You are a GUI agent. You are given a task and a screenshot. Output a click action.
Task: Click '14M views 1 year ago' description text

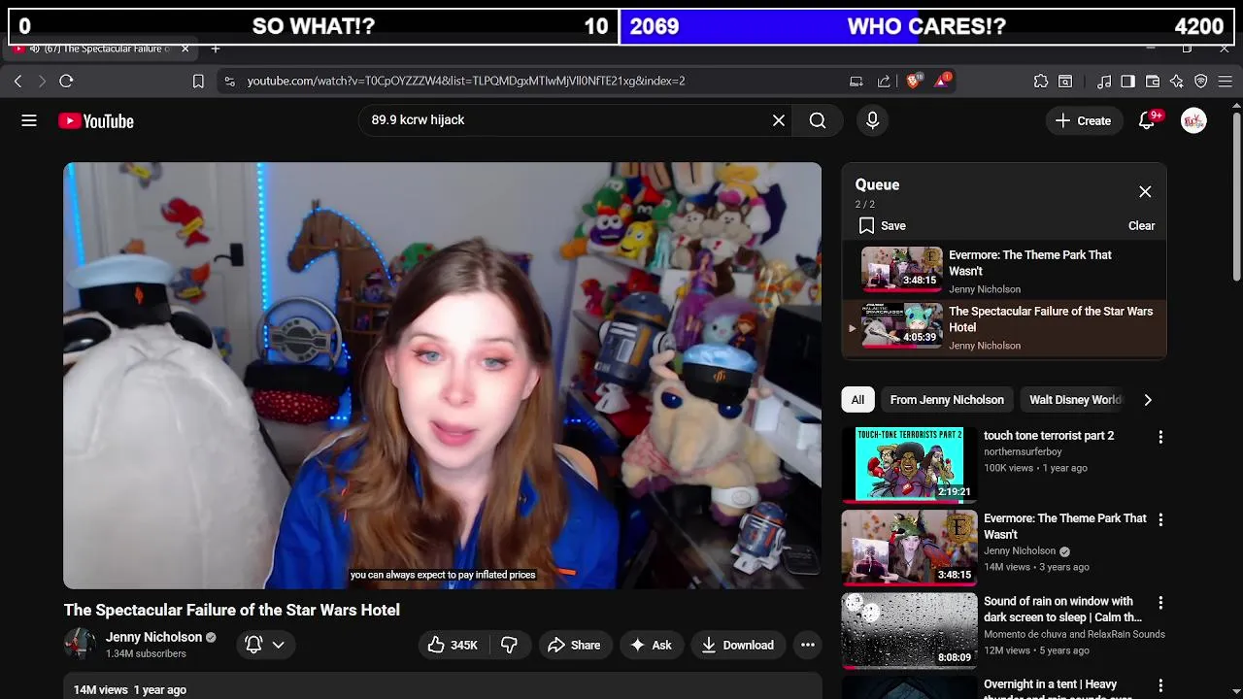pyautogui.click(x=130, y=689)
